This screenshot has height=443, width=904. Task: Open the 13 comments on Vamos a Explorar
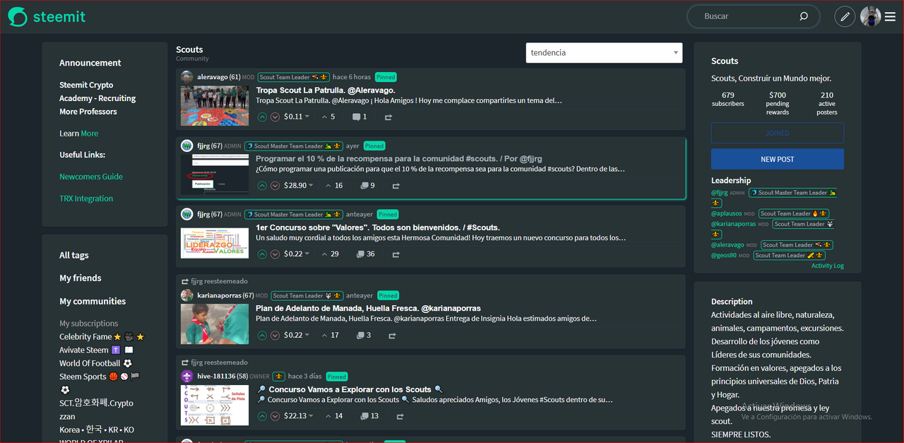click(x=369, y=416)
